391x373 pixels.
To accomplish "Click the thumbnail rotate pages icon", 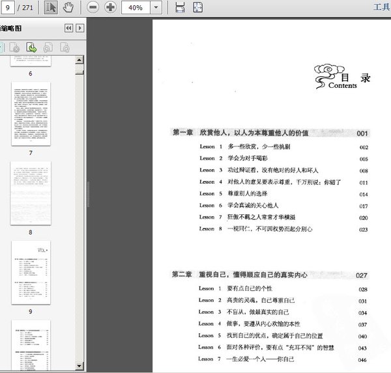I will pos(48,48).
